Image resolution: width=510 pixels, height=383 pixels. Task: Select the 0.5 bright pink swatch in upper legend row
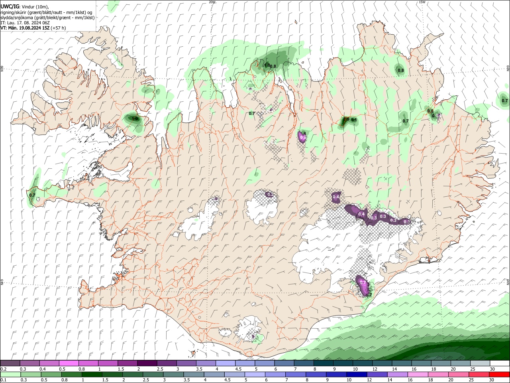69,363
